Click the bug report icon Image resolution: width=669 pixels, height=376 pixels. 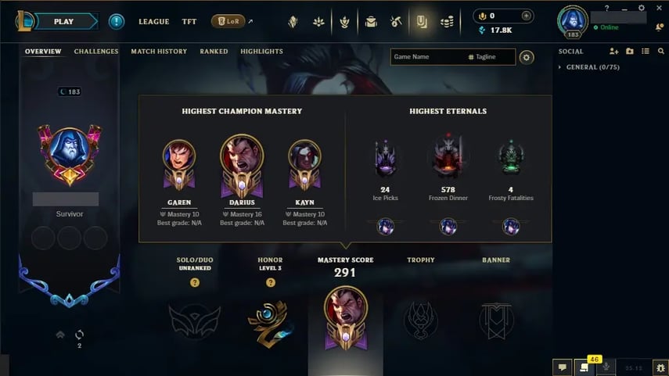(x=660, y=367)
